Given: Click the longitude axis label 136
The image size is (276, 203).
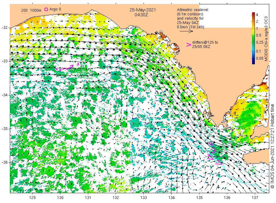Looking at the screenshot, I should tap(227, 197).
